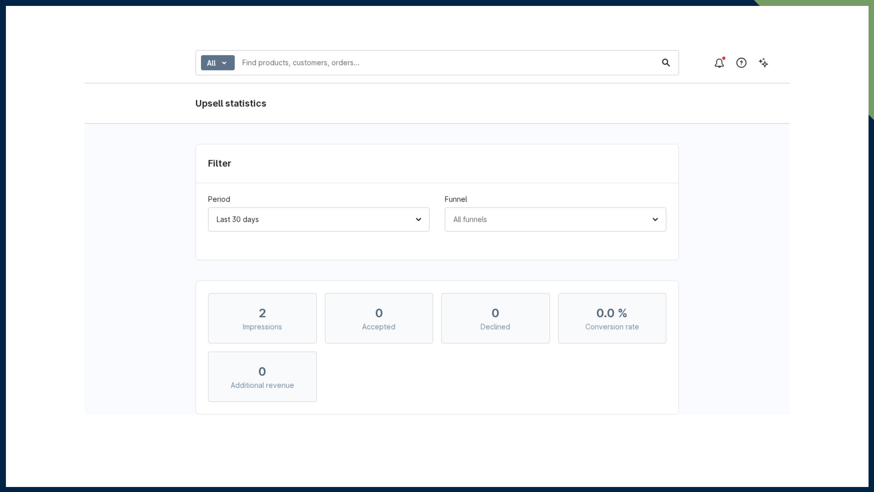This screenshot has height=492, width=874.
Task: Click the Declined statistic card
Action: (495, 318)
